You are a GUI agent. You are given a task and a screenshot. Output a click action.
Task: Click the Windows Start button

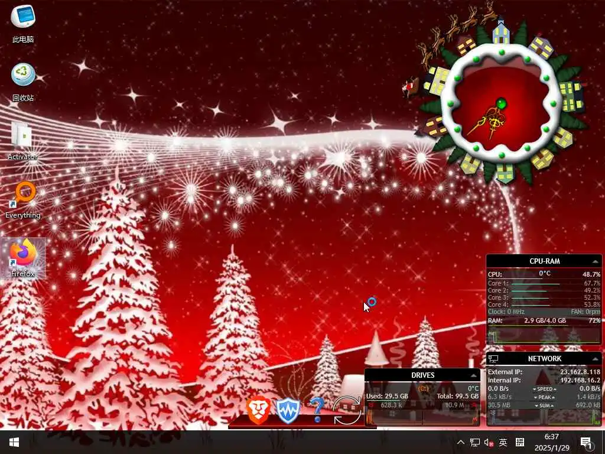(14, 442)
